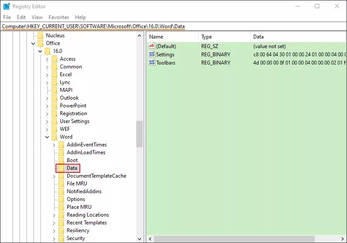347x243 pixels.
Task: Collapse the 16.0 key
Action: [40, 51]
